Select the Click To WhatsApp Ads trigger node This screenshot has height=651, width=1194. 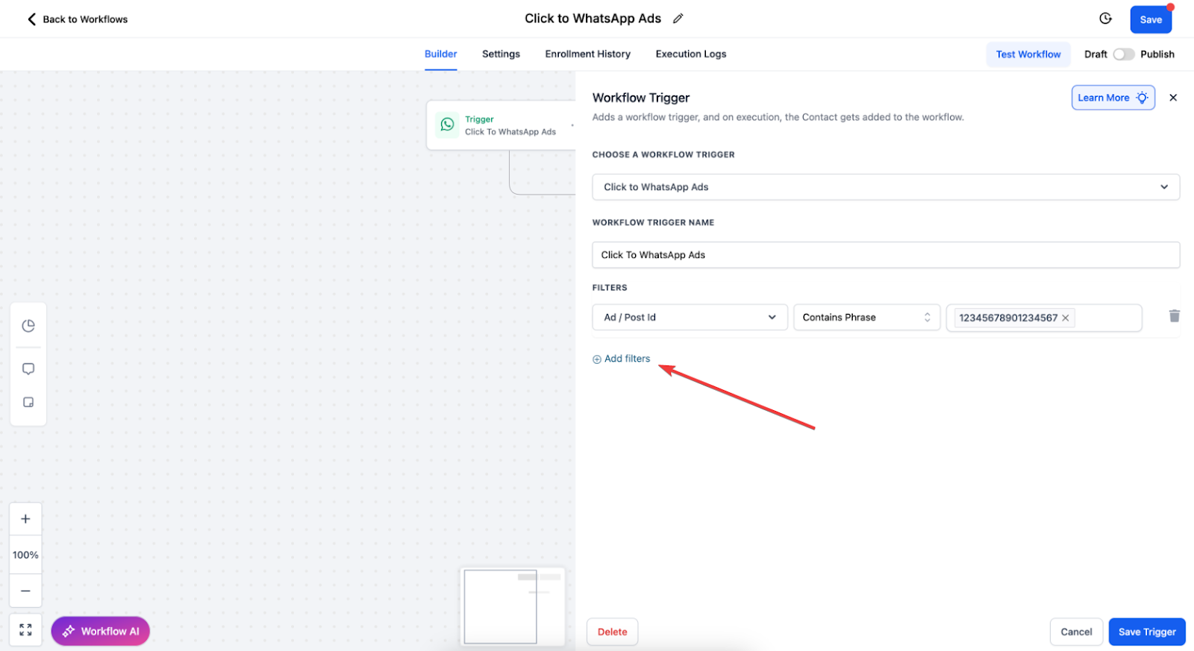coord(501,125)
